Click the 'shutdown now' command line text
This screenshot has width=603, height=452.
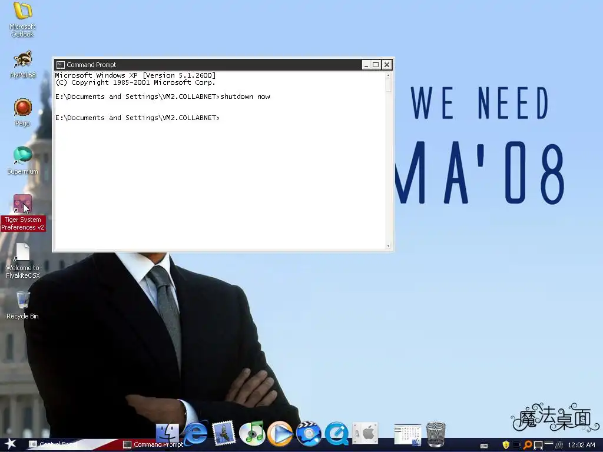click(x=245, y=97)
